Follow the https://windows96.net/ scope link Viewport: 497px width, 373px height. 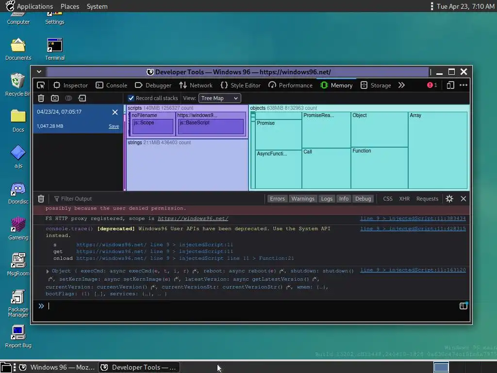(193, 219)
